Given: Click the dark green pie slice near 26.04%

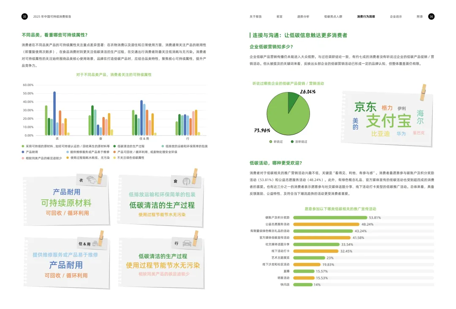Looking at the screenshot, I should click(293, 100).
